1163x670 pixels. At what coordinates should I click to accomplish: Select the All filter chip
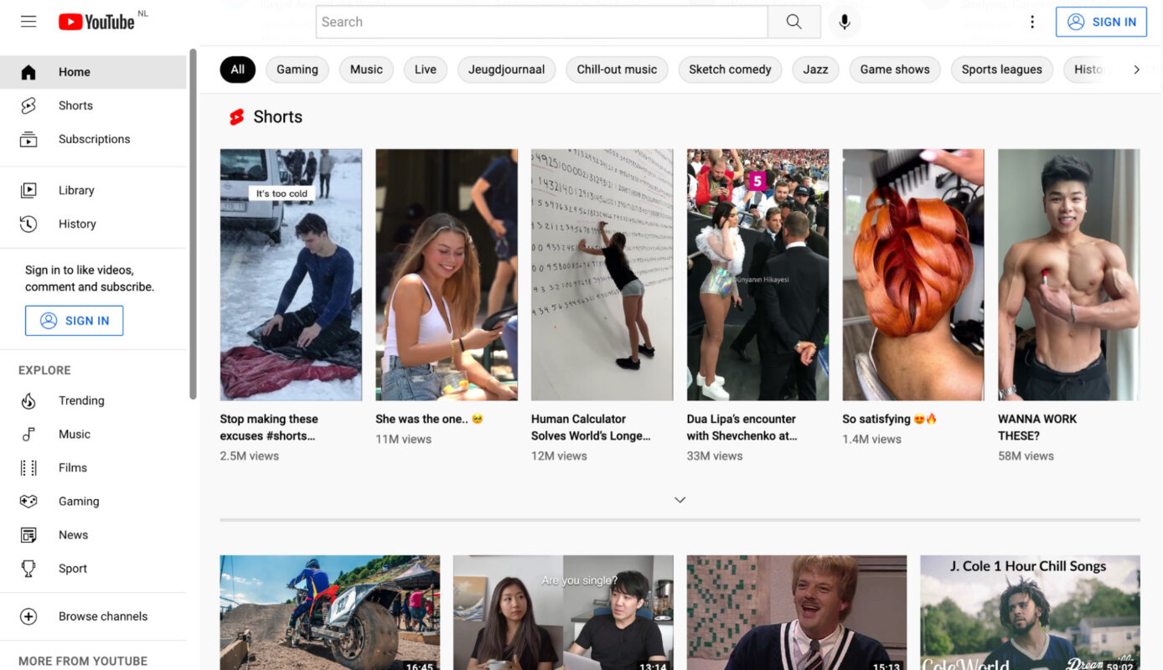(x=237, y=70)
